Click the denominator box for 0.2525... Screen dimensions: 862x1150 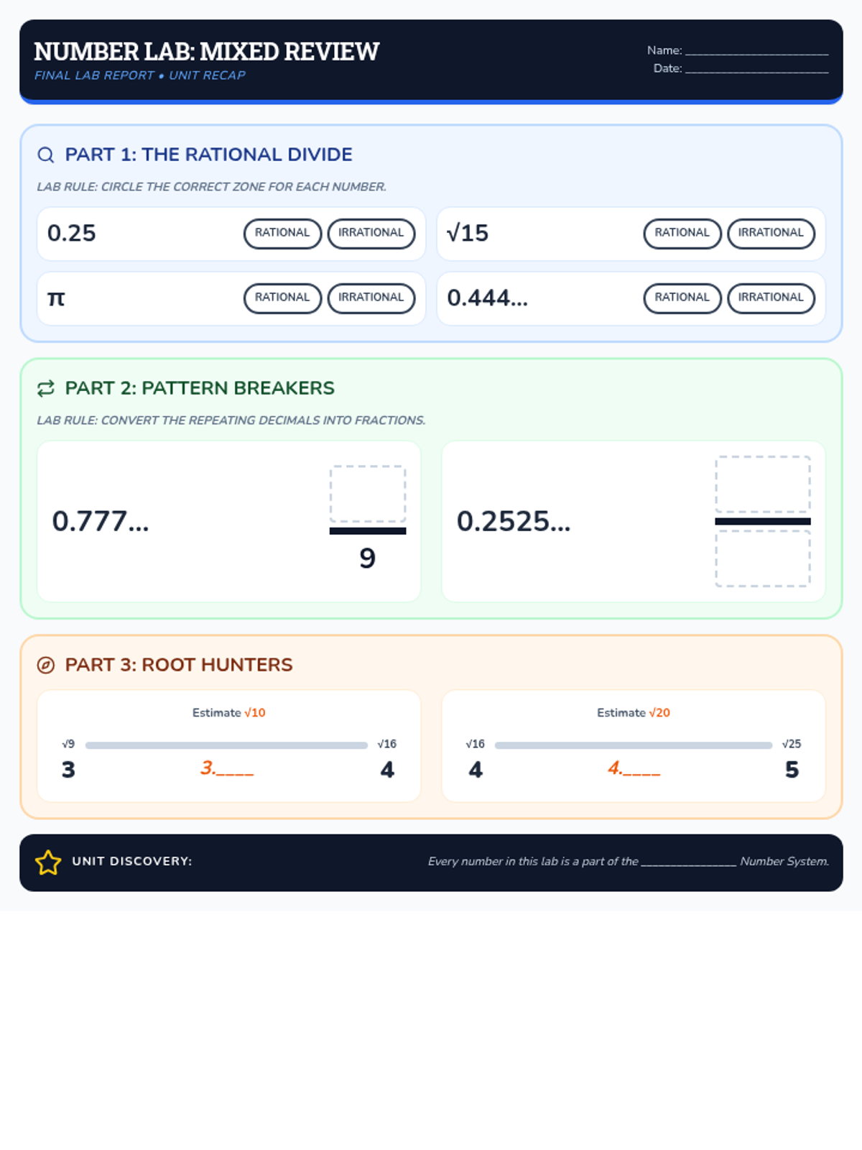763,558
